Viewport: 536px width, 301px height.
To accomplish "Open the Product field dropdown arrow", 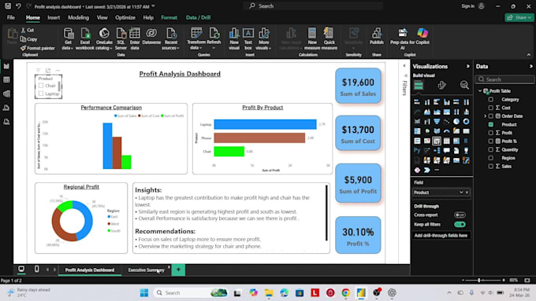I will (461, 193).
